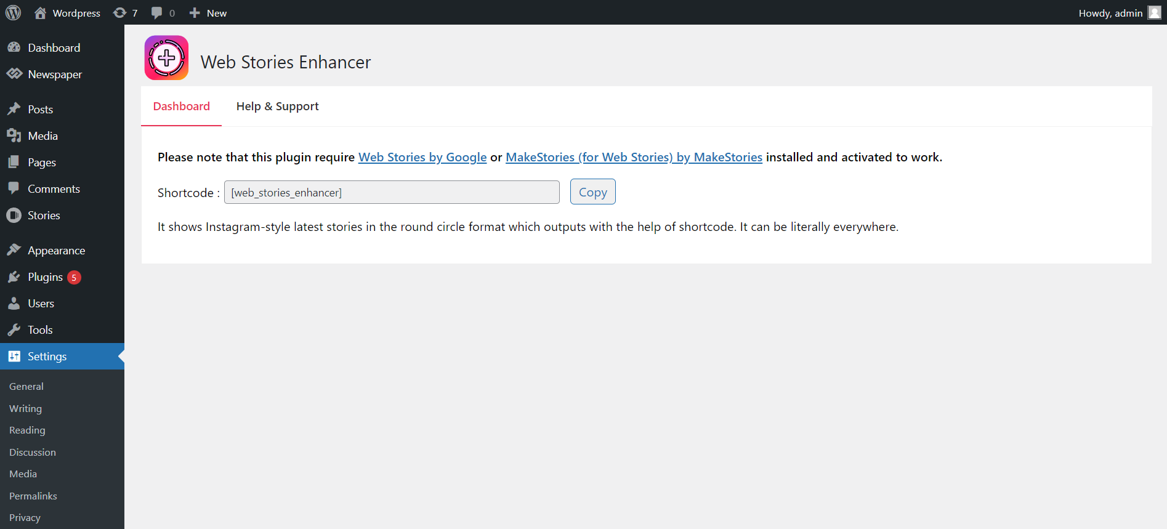
Task: Click the Plugins update badge showing 5
Action: 74,277
